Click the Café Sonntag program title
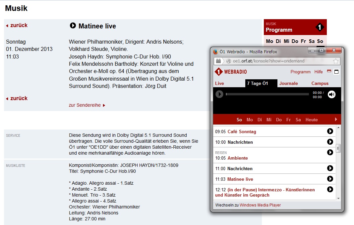Image resolution: width=354 pixels, height=225 pixels. 242,131
